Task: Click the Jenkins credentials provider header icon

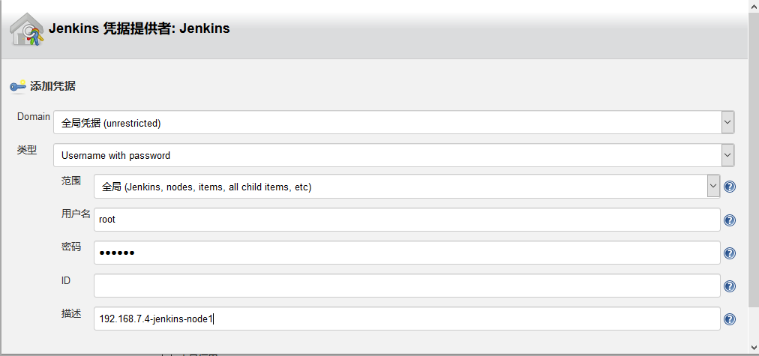Action: point(26,30)
